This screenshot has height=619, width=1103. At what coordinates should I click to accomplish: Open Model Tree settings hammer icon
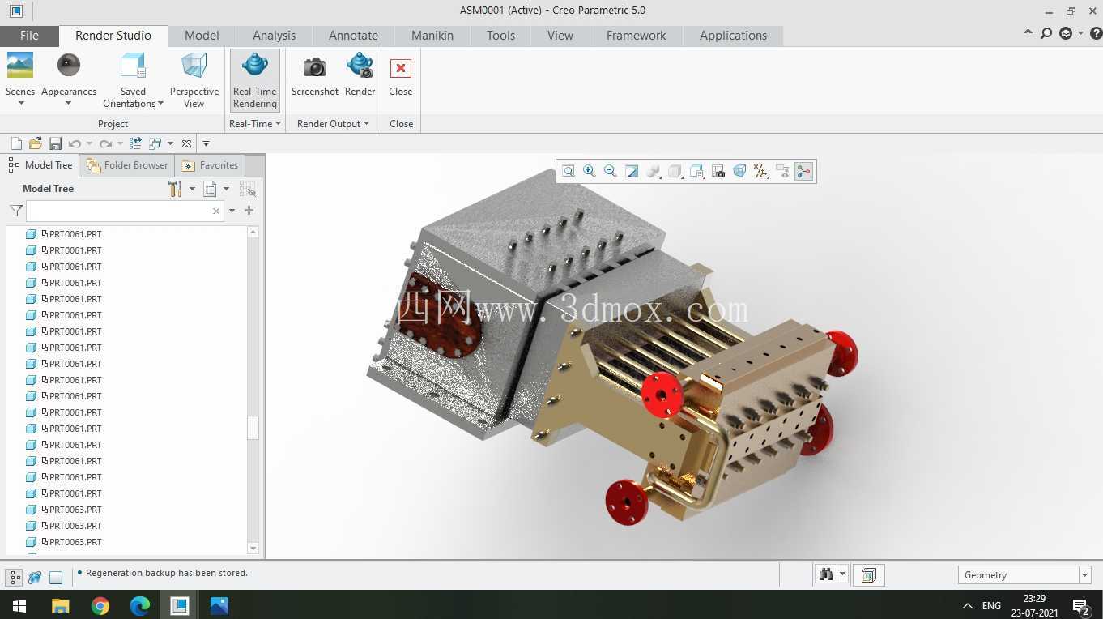175,189
